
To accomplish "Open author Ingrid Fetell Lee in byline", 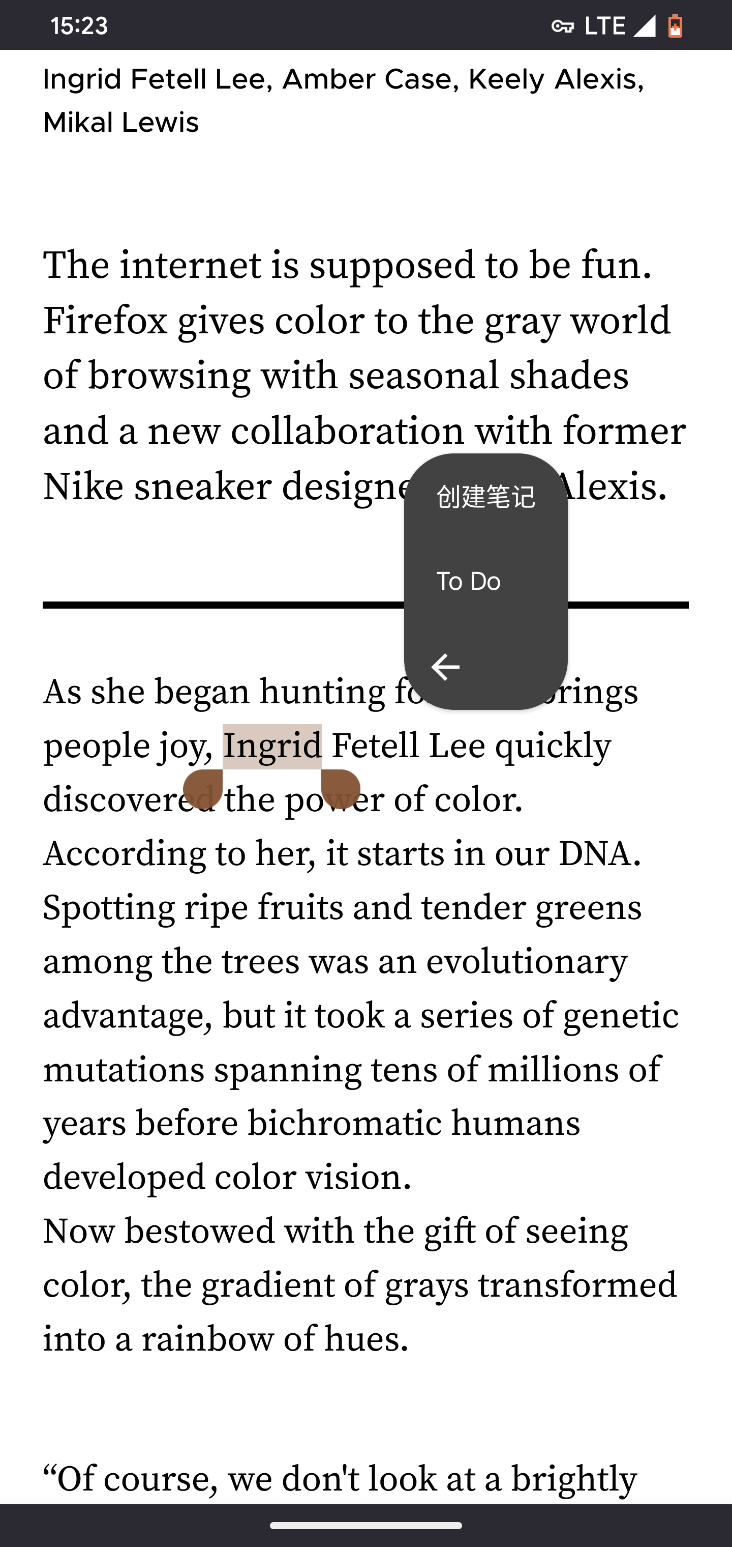I will (154, 79).
